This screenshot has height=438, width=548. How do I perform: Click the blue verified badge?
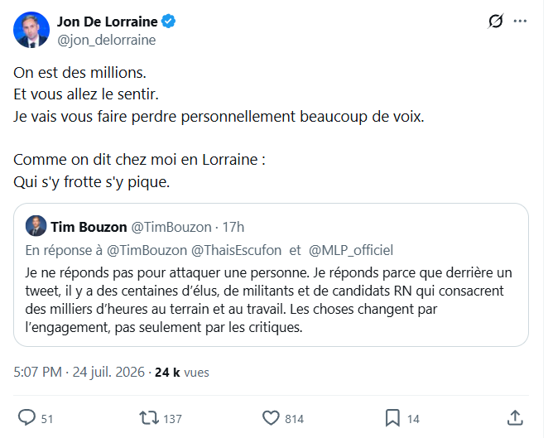[168, 22]
